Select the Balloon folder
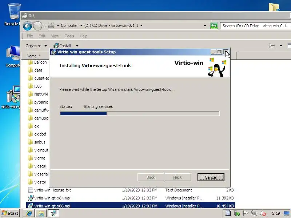 37,62
